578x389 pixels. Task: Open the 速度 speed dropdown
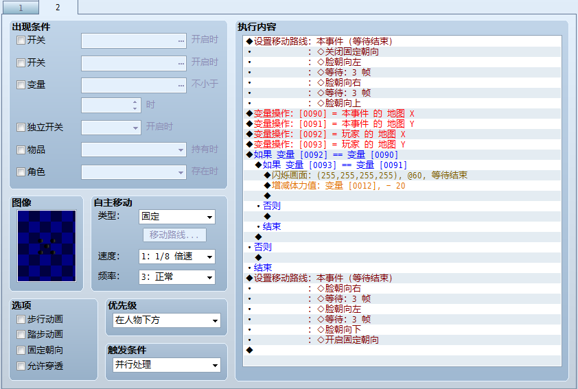pyautogui.click(x=177, y=257)
